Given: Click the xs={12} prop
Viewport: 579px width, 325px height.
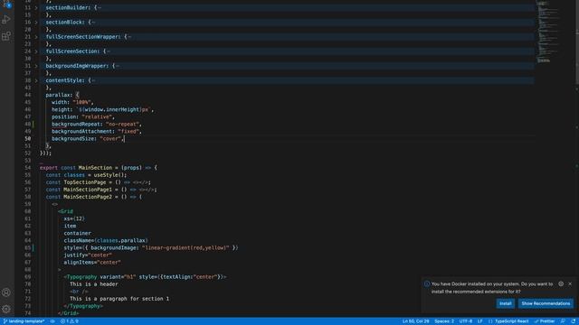Looking at the screenshot, I should click(74, 218).
